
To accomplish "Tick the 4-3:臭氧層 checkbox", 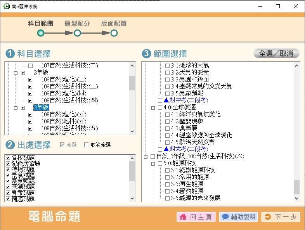I will point(167,128).
